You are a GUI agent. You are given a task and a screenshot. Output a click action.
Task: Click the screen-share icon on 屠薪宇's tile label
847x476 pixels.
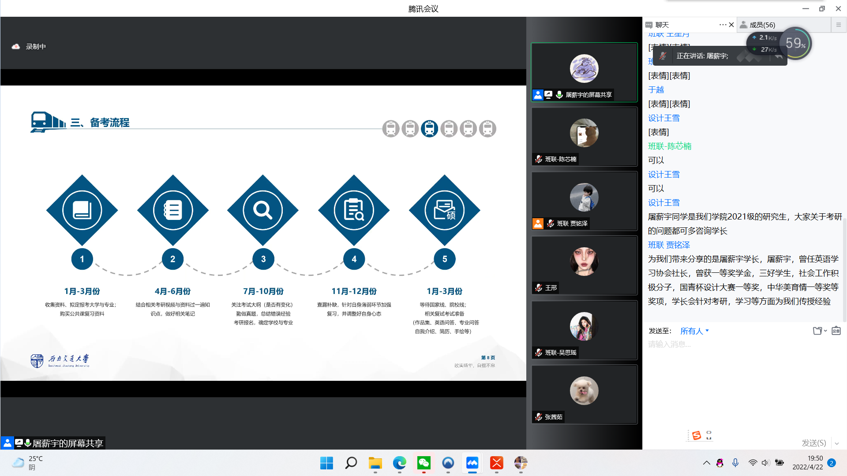pos(548,95)
